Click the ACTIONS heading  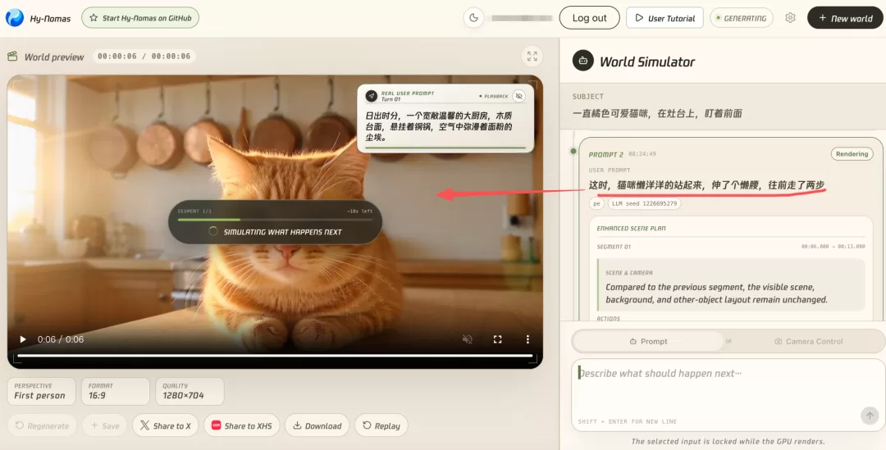(608, 319)
